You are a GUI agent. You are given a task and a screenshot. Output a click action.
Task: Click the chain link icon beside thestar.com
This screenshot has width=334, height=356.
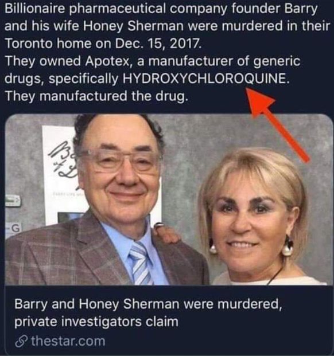click(22, 342)
